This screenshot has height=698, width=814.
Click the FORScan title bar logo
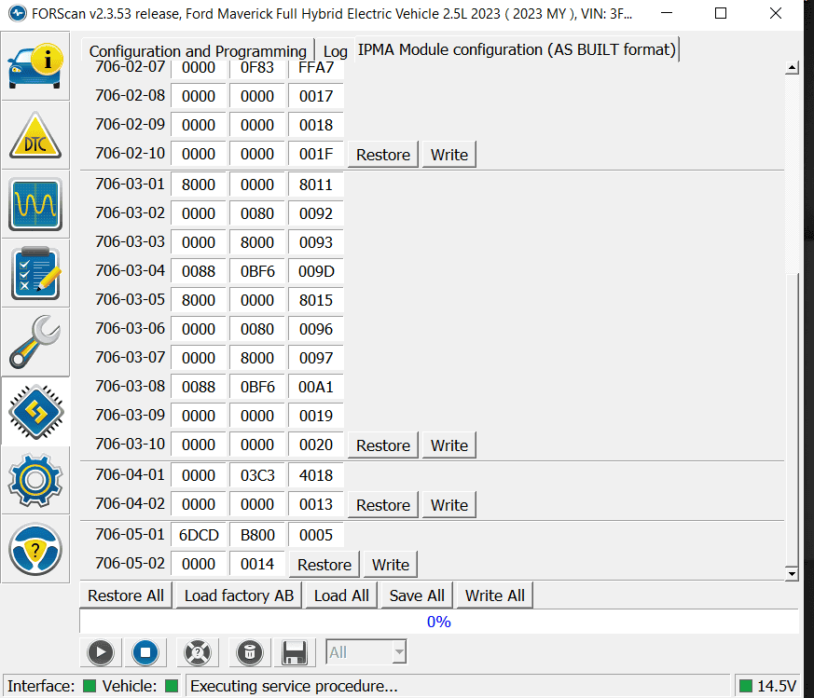pyautogui.click(x=18, y=13)
